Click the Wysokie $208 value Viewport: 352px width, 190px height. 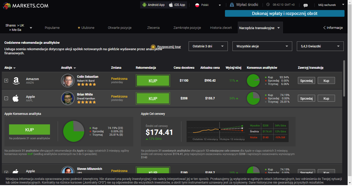[265, 126]
